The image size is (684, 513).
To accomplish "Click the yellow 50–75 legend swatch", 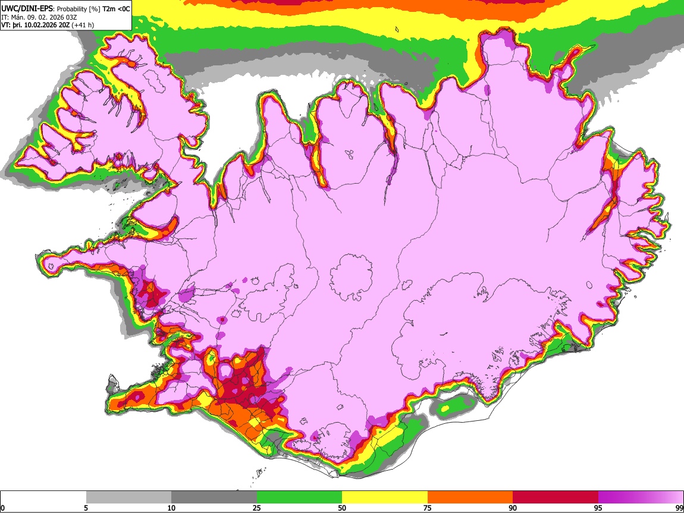I will click(385, 497).
